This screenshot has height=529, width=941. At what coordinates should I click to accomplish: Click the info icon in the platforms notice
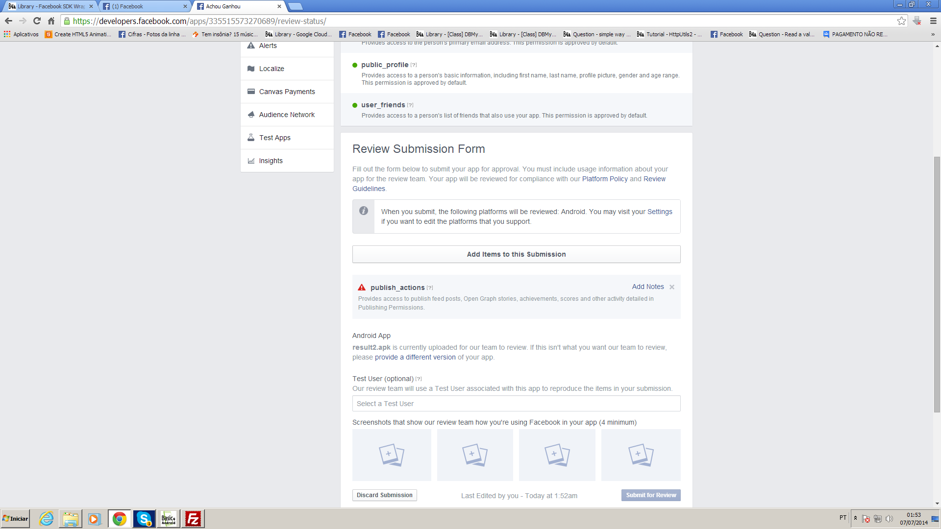tap(364, 211)
